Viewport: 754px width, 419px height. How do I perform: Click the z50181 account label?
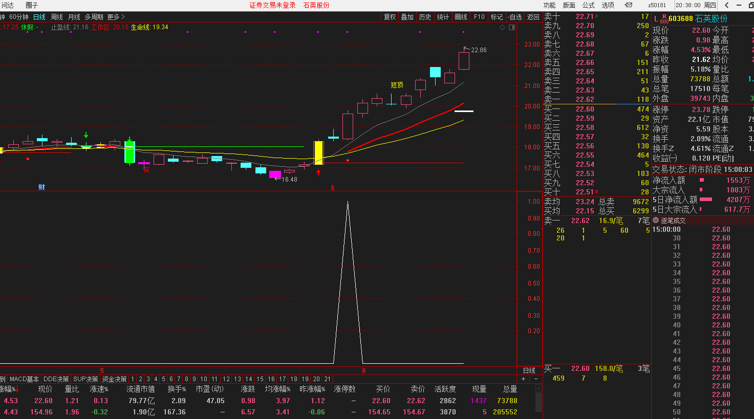pyautogui.click(x=657, y=5)
